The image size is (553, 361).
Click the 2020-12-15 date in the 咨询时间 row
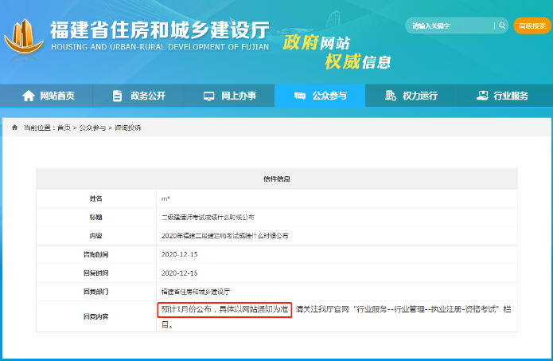pos(180,254)
